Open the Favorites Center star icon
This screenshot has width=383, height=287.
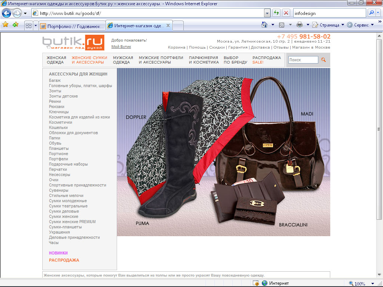pos(5,25)
